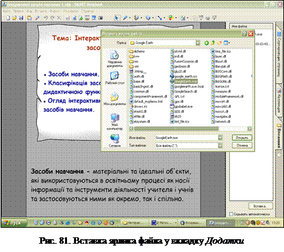Open the Gallery side tab

click(x=279, y=100)
